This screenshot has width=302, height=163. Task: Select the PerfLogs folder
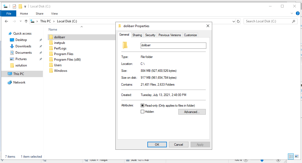[60, 48]
